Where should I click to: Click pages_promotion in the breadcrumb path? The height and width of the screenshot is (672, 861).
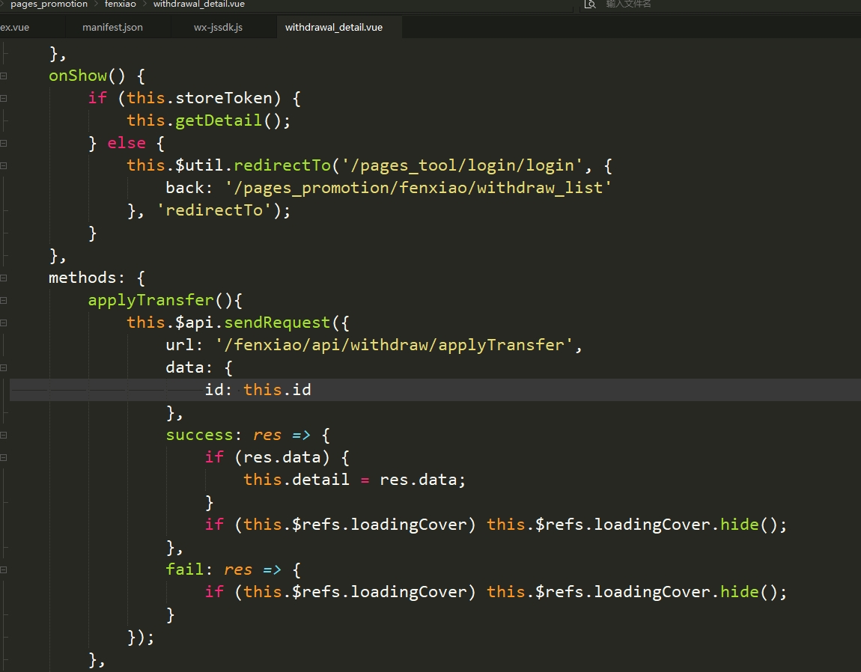click(49, 4)
